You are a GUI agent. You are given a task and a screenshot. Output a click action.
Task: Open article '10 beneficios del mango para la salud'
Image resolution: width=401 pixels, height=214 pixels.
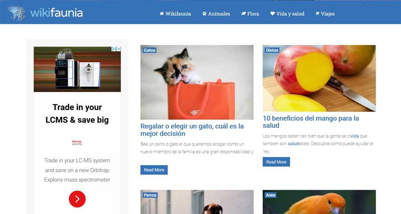point(311,122)
